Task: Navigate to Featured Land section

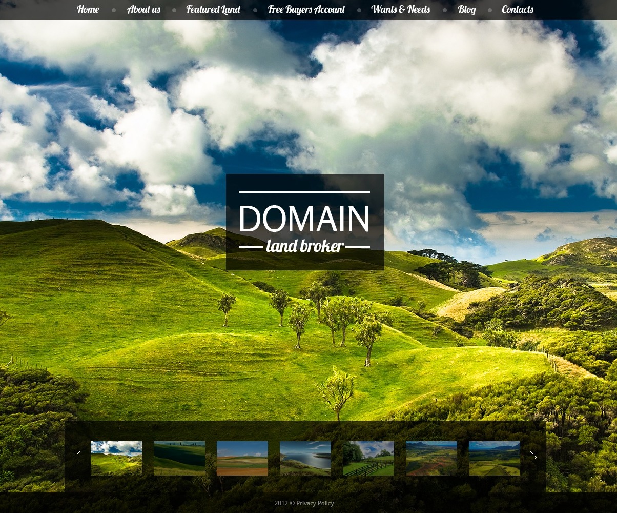Action: pos(213,9)
